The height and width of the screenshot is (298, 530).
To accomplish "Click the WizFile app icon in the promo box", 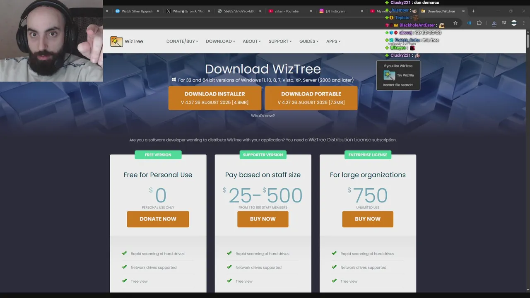I will 389,75.
